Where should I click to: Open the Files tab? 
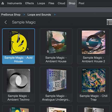51,3
